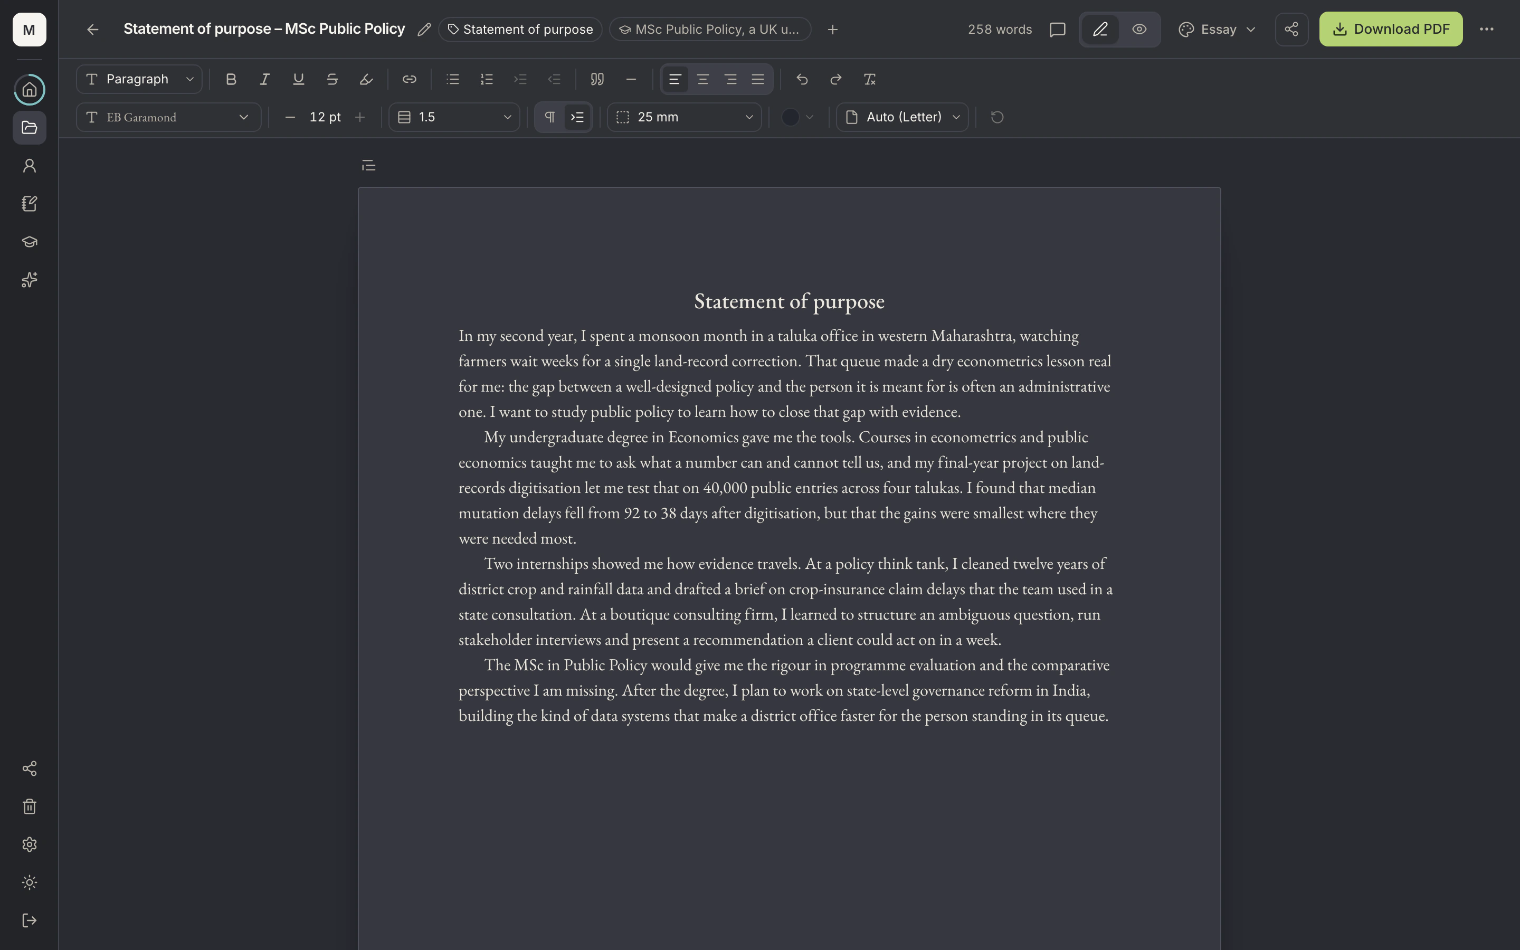Open sharing from the sidebar bottom
This screenshot has height=950, width=1520.
click(30, 768)
